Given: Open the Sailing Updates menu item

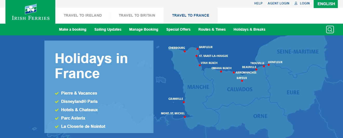Looking at the screenshot, I should pyautogui.click(x=108, y=29).
